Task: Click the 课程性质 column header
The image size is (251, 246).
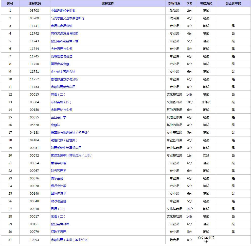Action: 174,4
